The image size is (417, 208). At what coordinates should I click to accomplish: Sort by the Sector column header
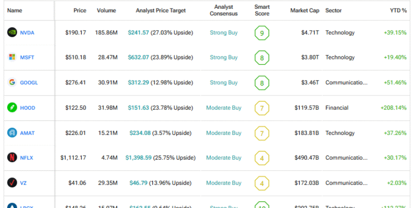coord(334,11)
